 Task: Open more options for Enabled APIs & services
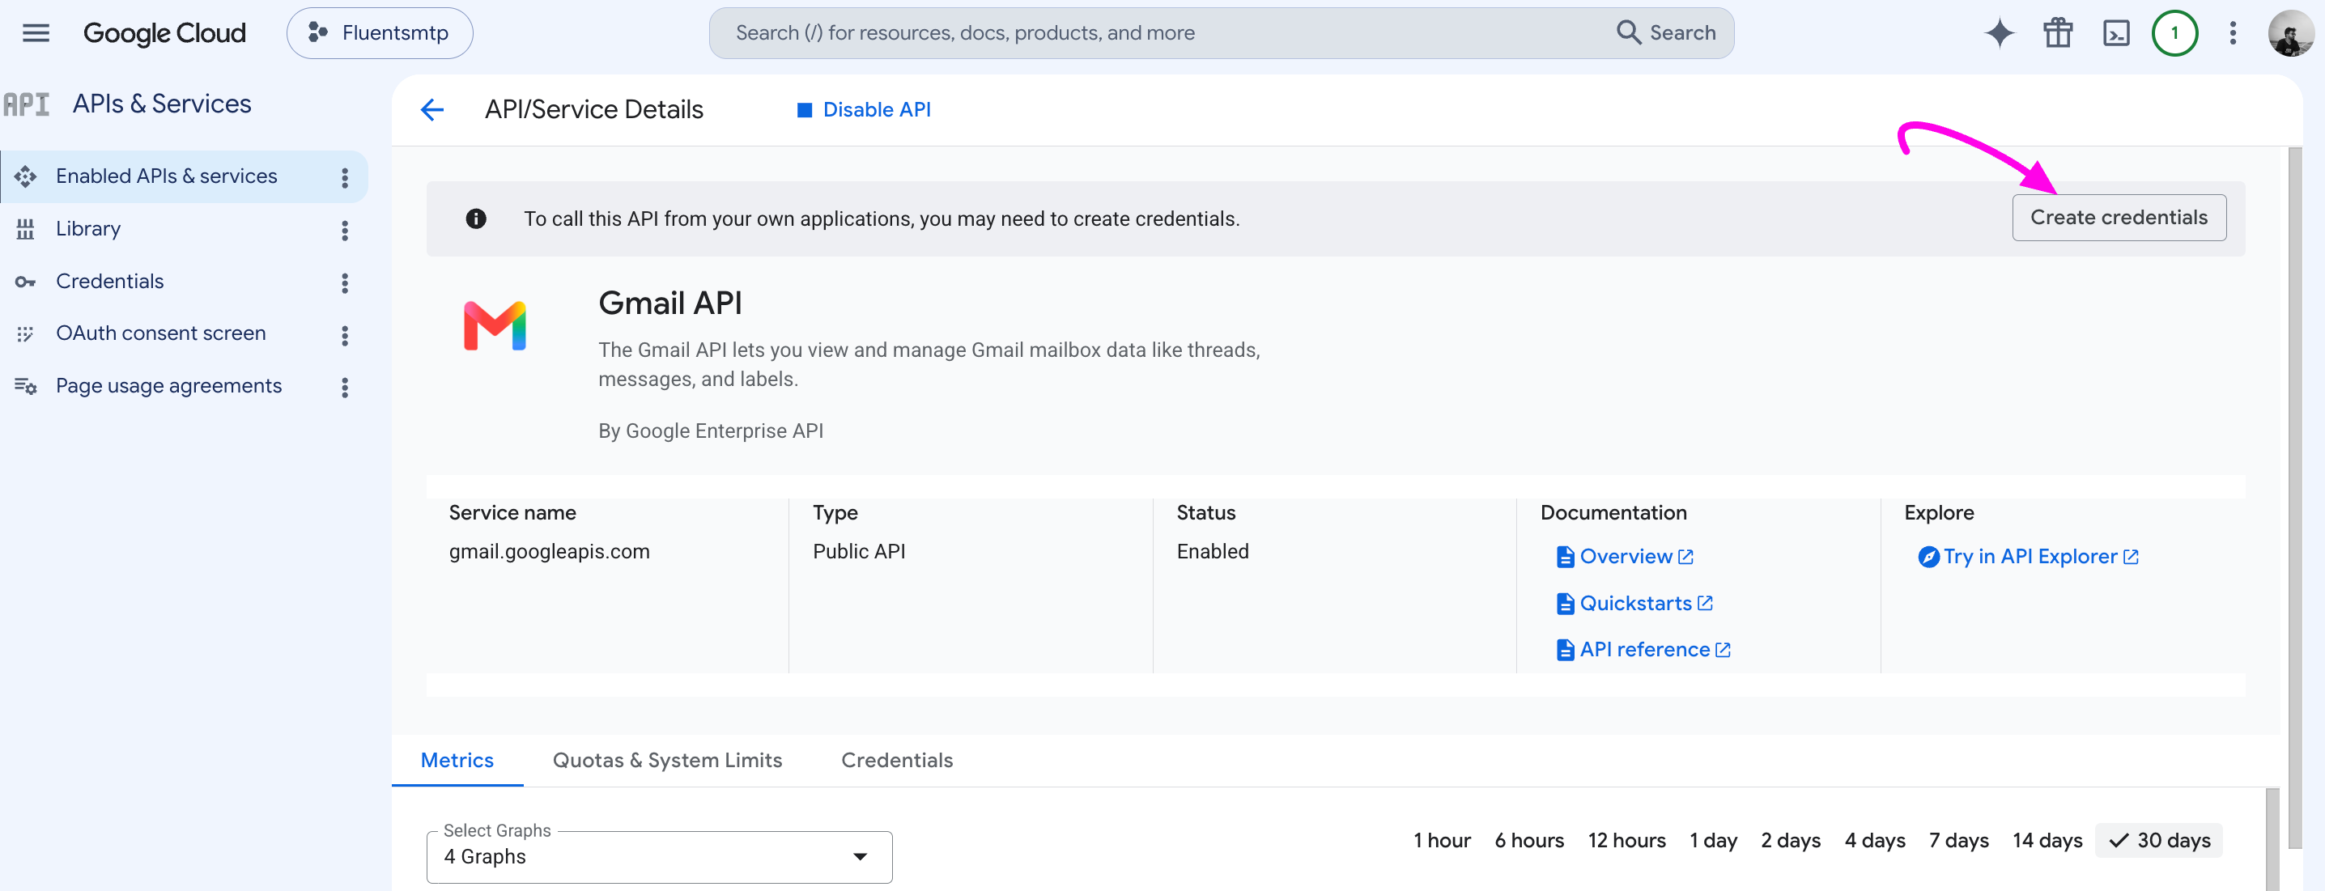345,178
